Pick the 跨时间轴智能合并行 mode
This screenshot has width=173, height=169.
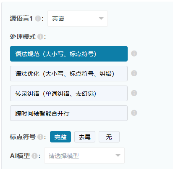69,113
